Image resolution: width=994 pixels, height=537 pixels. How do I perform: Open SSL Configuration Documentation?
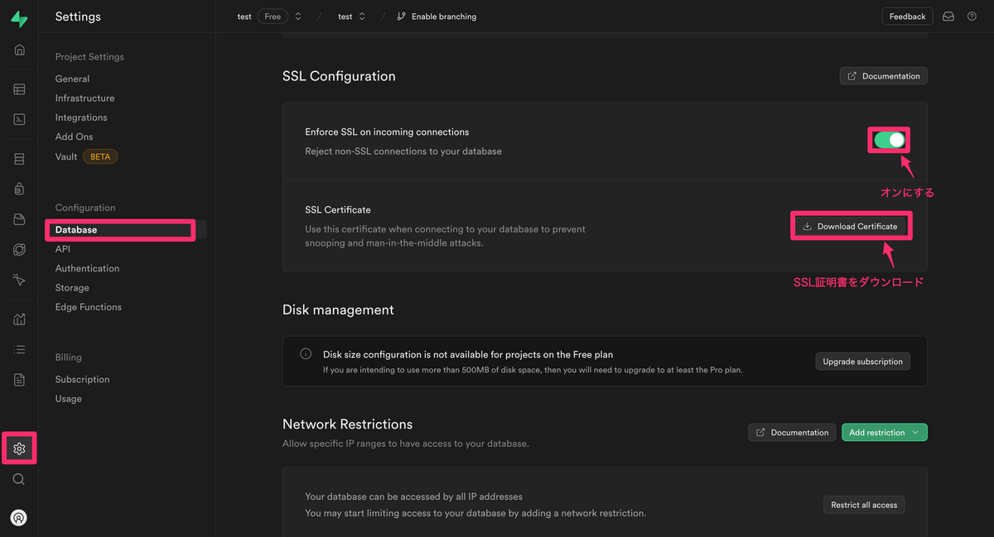[884, 76]
